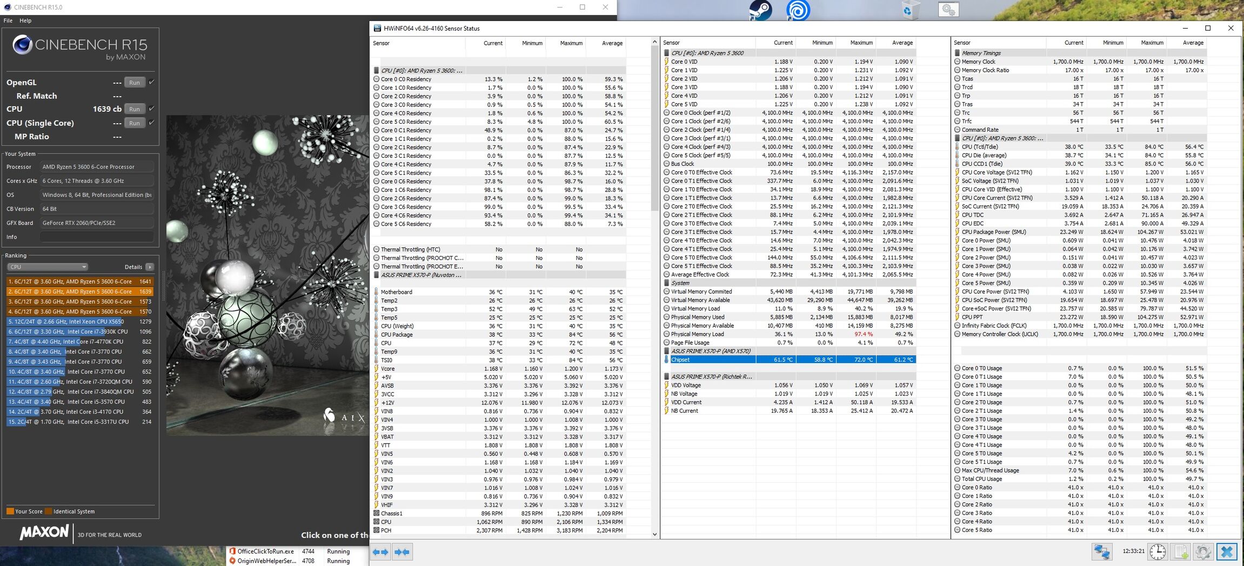
Task: Select the Infinity Fabric Clock (FCLK) row
Action: [x=1080, y=326]
